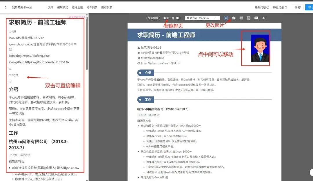
Task: Click the 介绍 section header in the preview
Action: (x=145, y=73)
